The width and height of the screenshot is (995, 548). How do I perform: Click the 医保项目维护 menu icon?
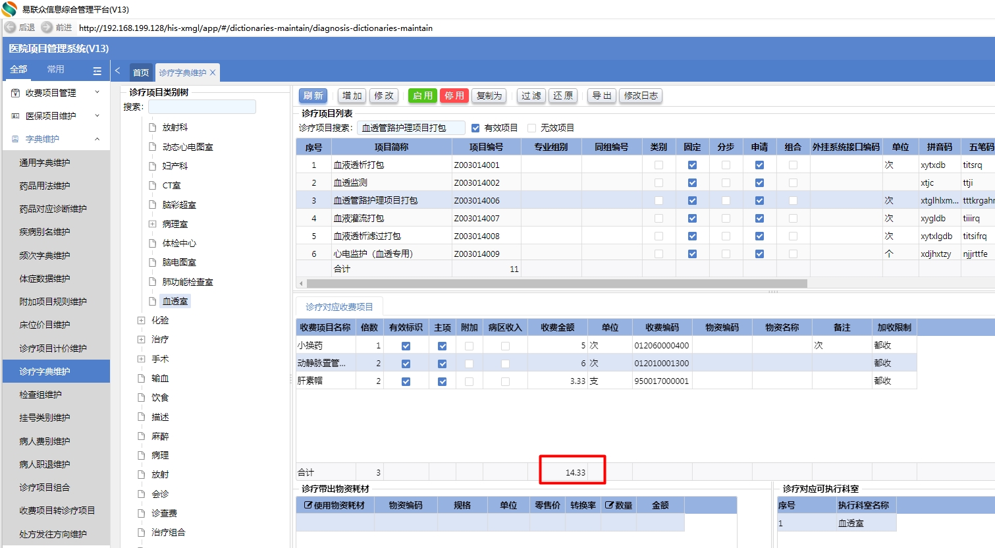(x=15, y=116)
